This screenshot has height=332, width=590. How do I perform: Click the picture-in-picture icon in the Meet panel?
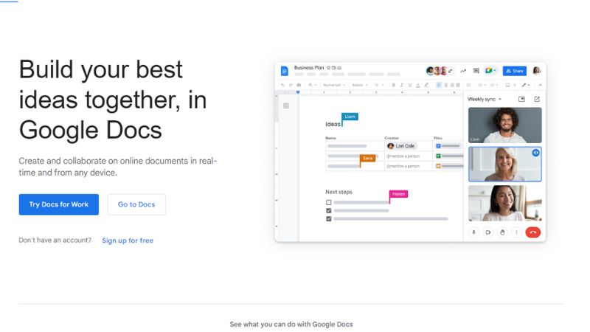[x=521, y=99]
